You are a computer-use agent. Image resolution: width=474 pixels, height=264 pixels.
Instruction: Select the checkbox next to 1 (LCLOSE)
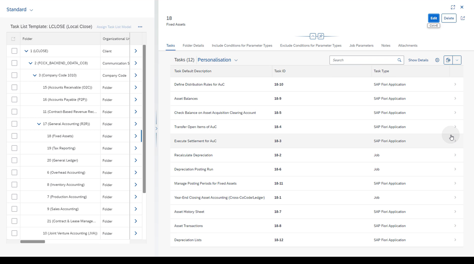(14, 51)
